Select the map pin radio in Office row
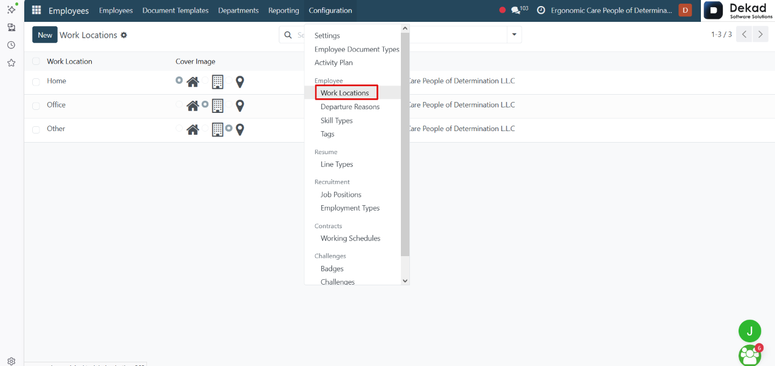The height and width of the screenshot is (366, 775). (229, 104)
